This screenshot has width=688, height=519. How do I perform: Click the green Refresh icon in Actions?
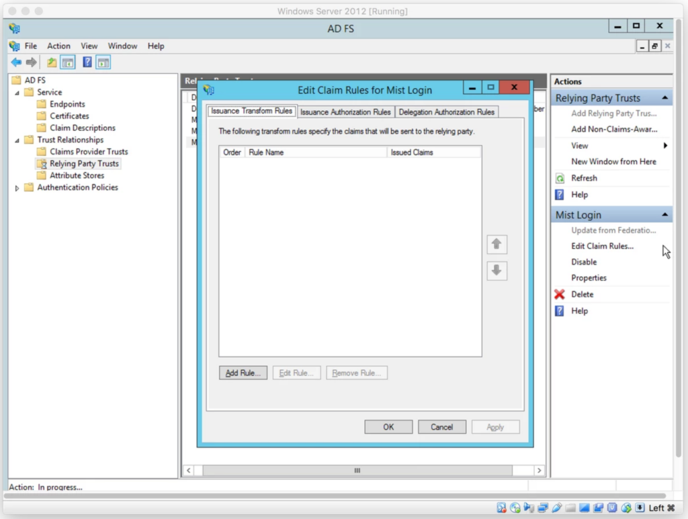[560, 178]
